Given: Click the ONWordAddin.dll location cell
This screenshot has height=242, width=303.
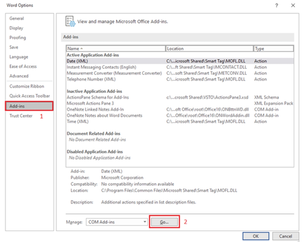Looking at the screenshot, I should pos(208,115).
